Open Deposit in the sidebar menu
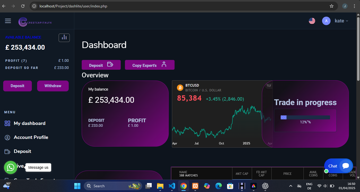This screenshot has height=192, width=360. pyautogui.click(x=22, y=151)
